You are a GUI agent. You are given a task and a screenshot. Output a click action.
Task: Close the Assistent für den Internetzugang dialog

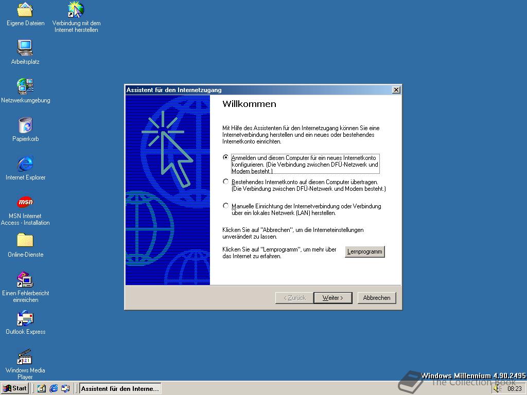coord(396,89)
